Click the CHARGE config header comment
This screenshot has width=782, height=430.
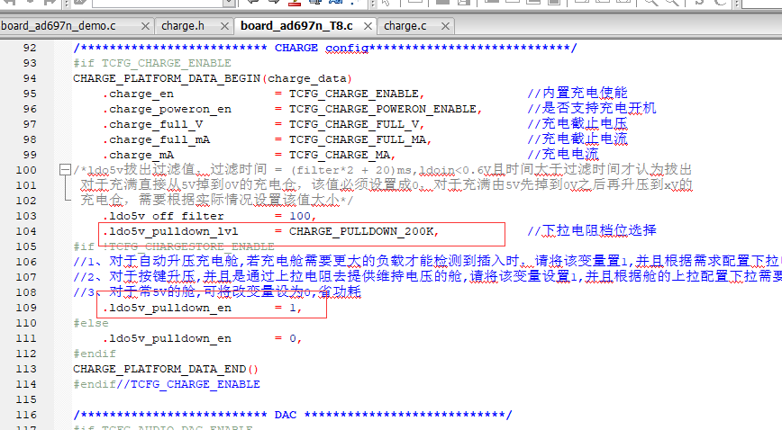pos(324,48)
